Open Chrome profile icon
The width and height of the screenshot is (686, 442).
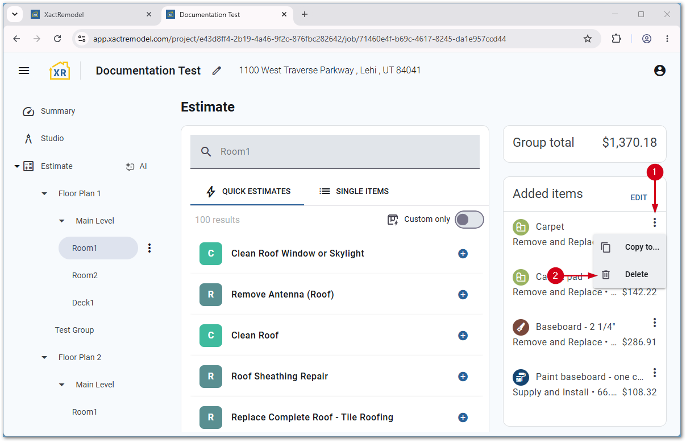647,39
